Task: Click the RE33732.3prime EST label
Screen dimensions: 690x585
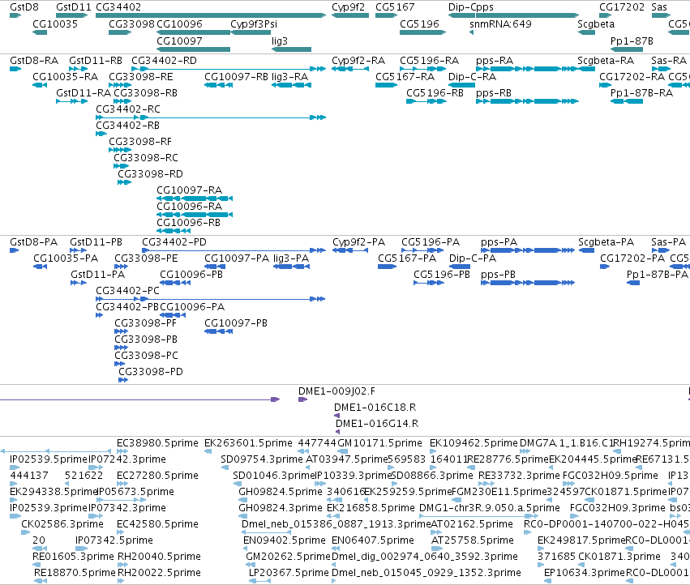Action: pos(519,476)
